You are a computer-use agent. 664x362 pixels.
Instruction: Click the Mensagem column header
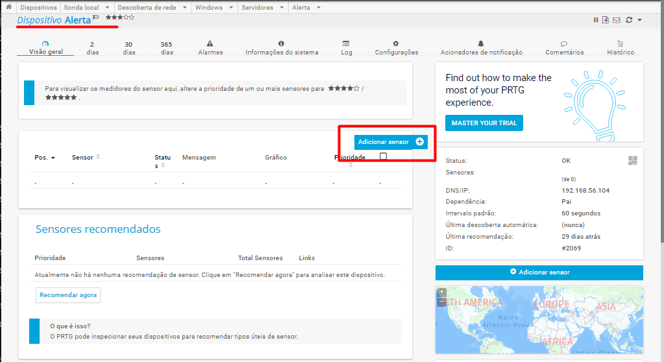[199, 158]
